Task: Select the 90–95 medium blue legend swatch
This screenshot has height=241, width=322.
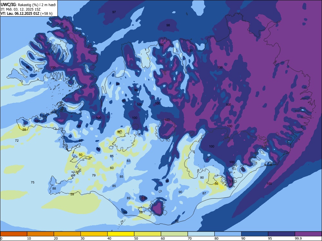Action: tap(255, 234)
